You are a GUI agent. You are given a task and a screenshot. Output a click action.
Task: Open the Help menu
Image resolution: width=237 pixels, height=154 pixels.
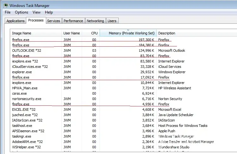(49, 12)
